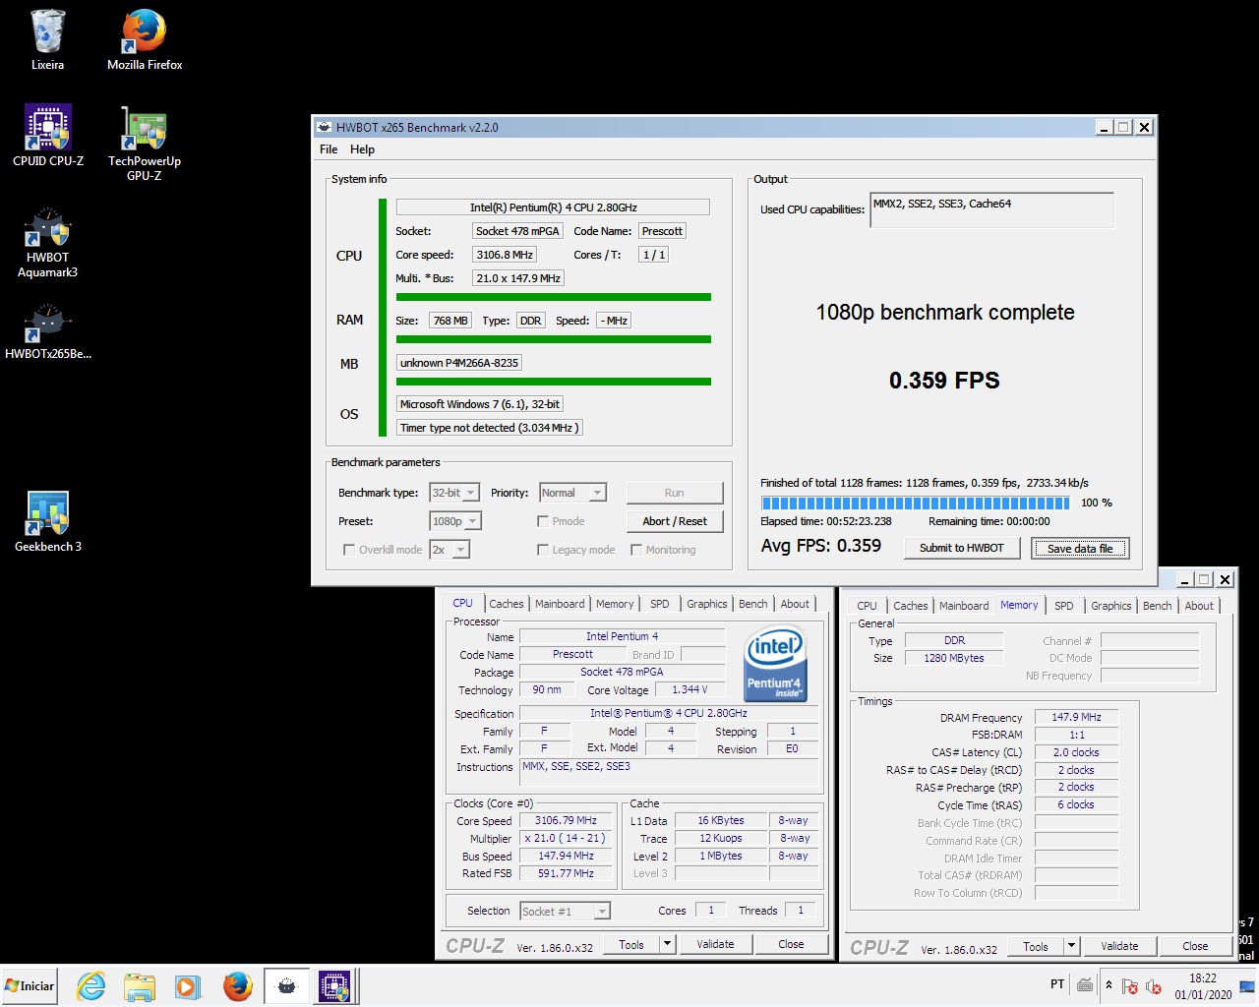
Task: Open the HWBOTx265Be... desktop shortcut
Action: 48,332
